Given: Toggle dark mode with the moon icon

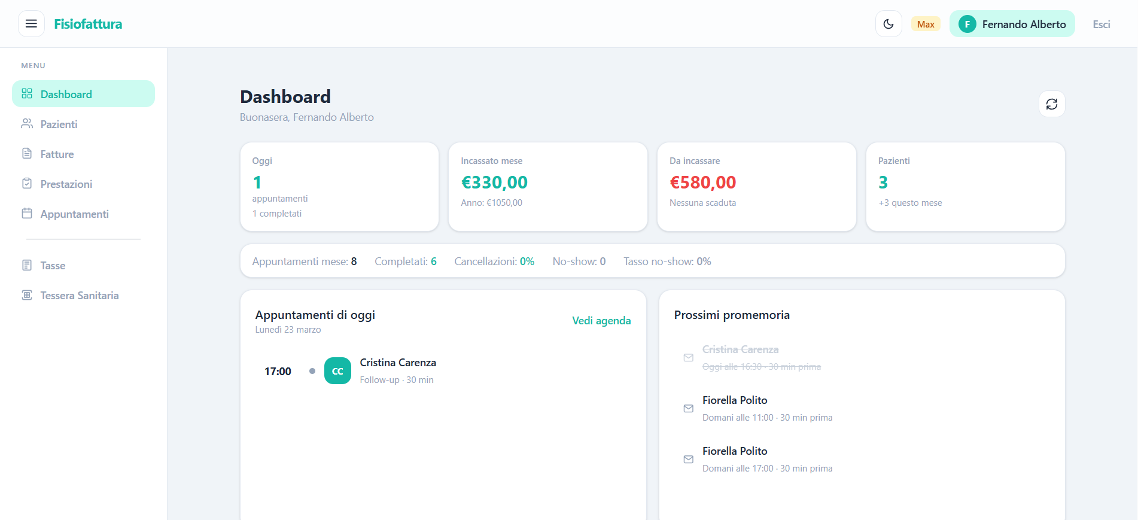Looking at the screenshot, I should pyautogui.click(x=889, y=23).
